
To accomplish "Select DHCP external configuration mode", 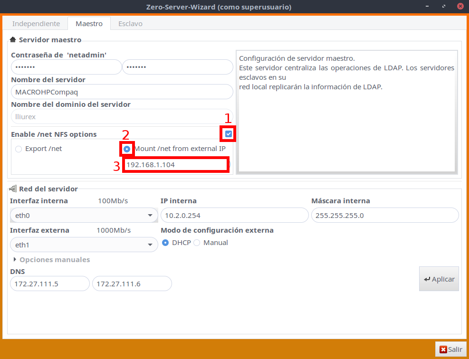I will pyautogui.click(x=165, y=243).
